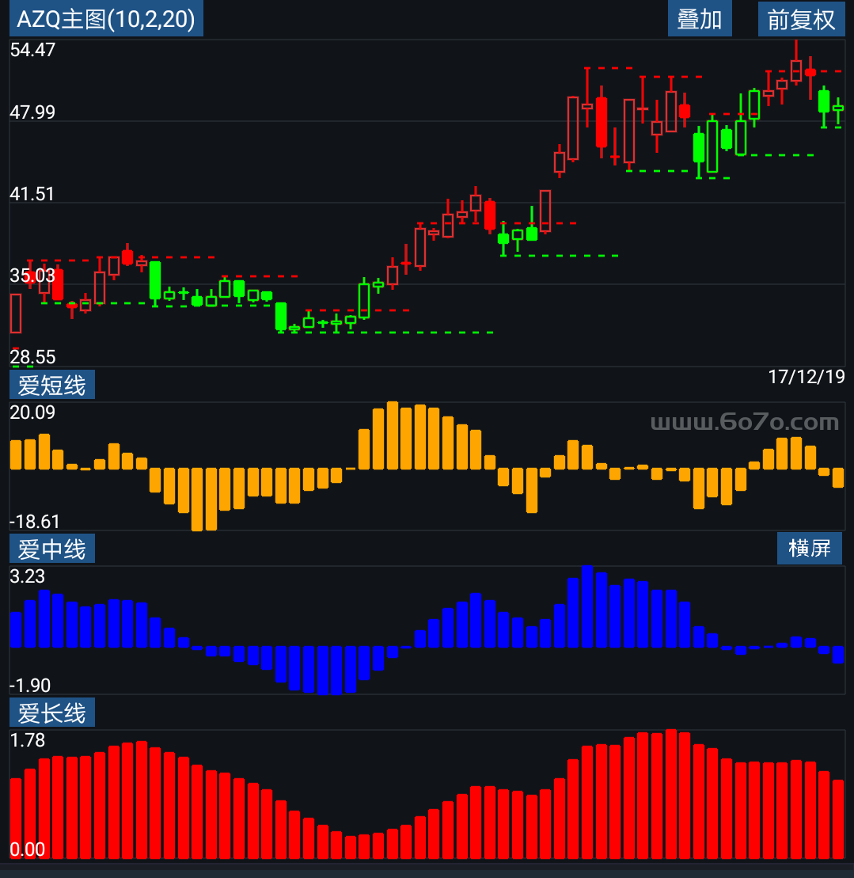The image size is (854, 878).
Task: Click the 35.03 price axis label
Action: click(x=32, y=276)
